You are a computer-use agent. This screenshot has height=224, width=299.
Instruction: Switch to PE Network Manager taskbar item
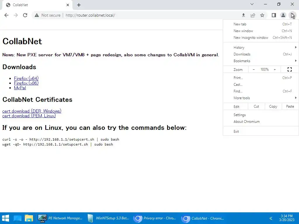60,218
